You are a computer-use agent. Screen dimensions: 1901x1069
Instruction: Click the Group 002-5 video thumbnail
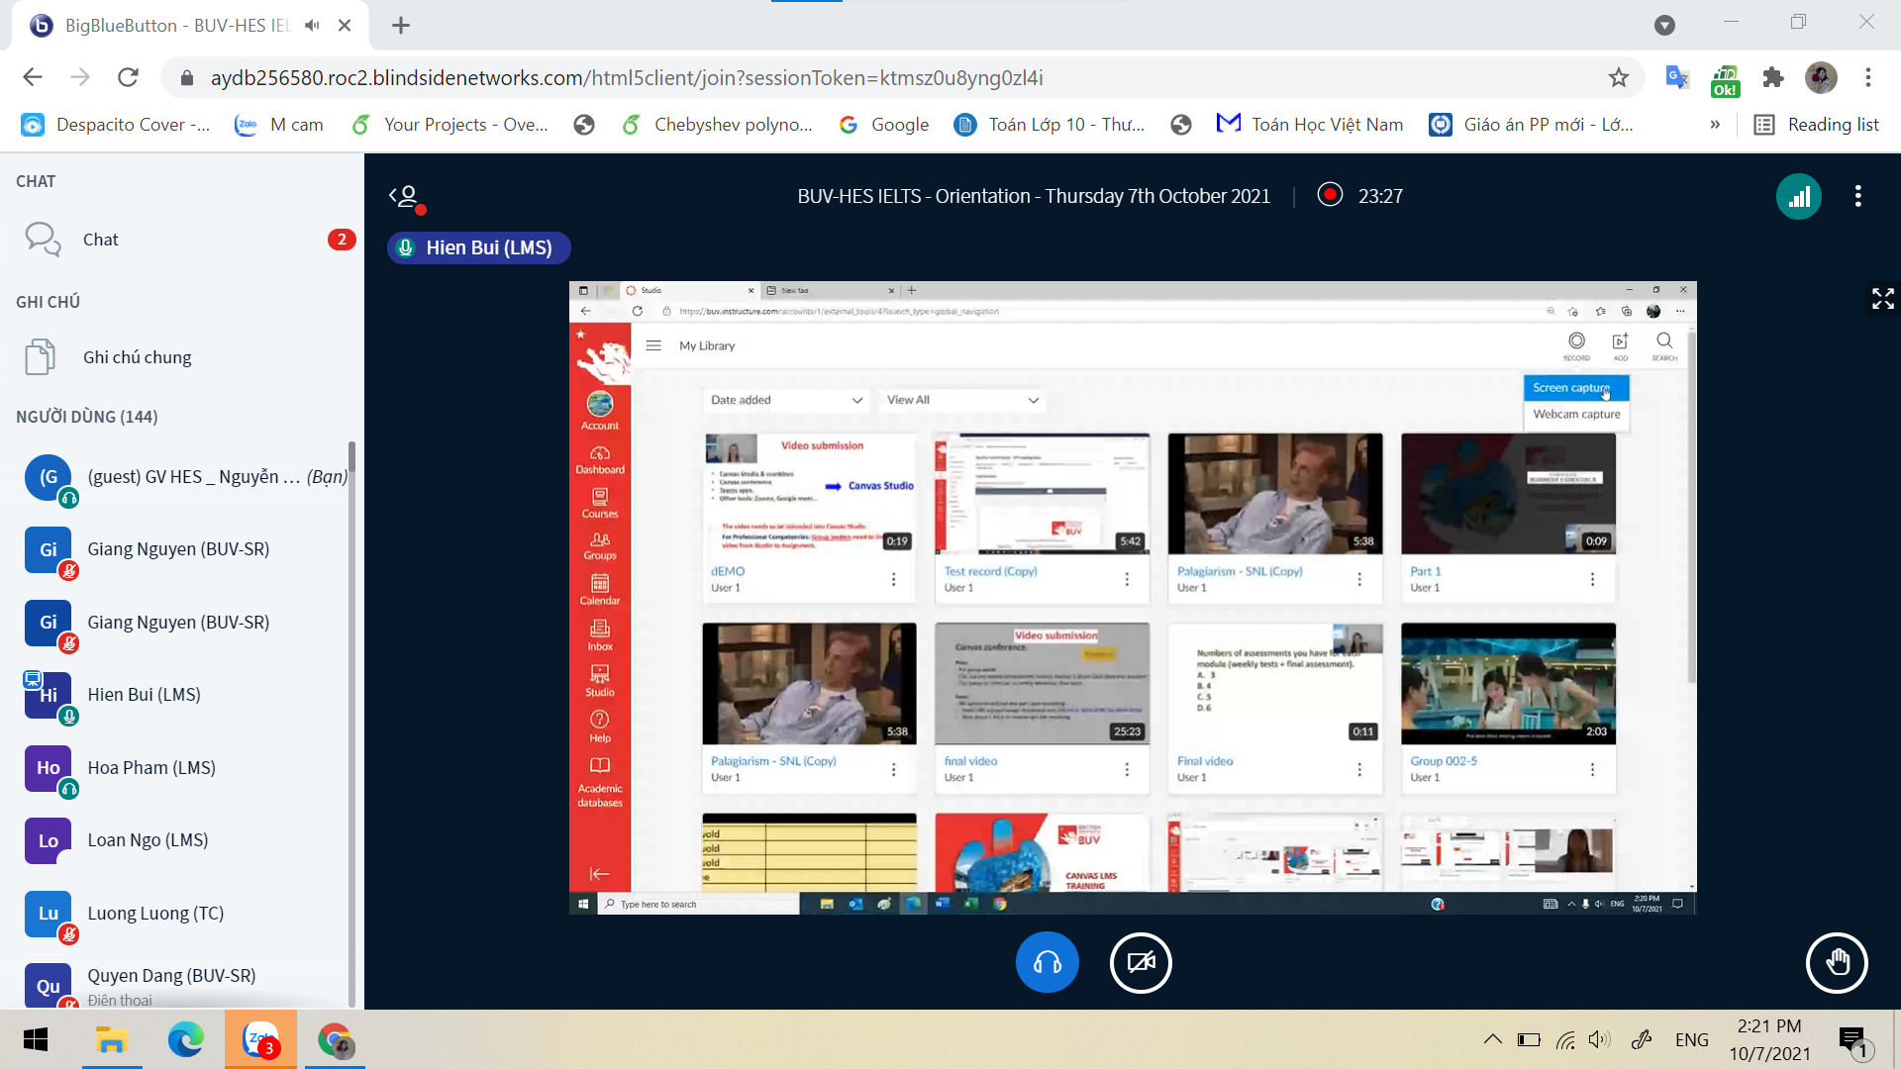(x=1508, y=683)
